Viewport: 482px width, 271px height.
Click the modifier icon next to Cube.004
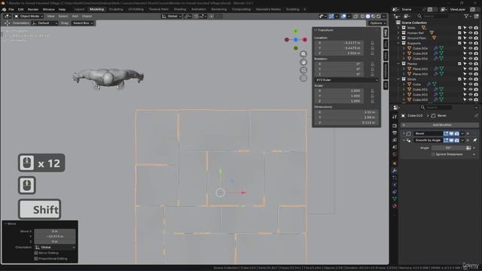coord(435,48)
